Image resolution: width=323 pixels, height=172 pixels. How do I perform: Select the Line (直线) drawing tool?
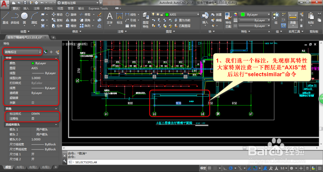(x=5, y=18)
